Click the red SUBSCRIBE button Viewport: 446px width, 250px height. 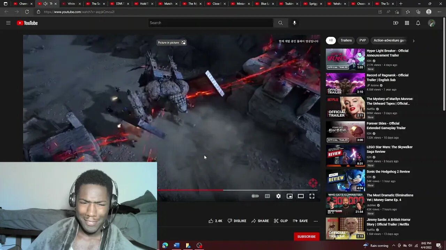click(306, 236)
